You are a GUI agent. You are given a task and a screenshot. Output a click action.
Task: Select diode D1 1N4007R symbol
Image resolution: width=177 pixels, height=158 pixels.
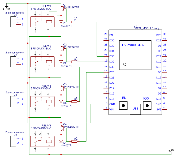point(61,22)
